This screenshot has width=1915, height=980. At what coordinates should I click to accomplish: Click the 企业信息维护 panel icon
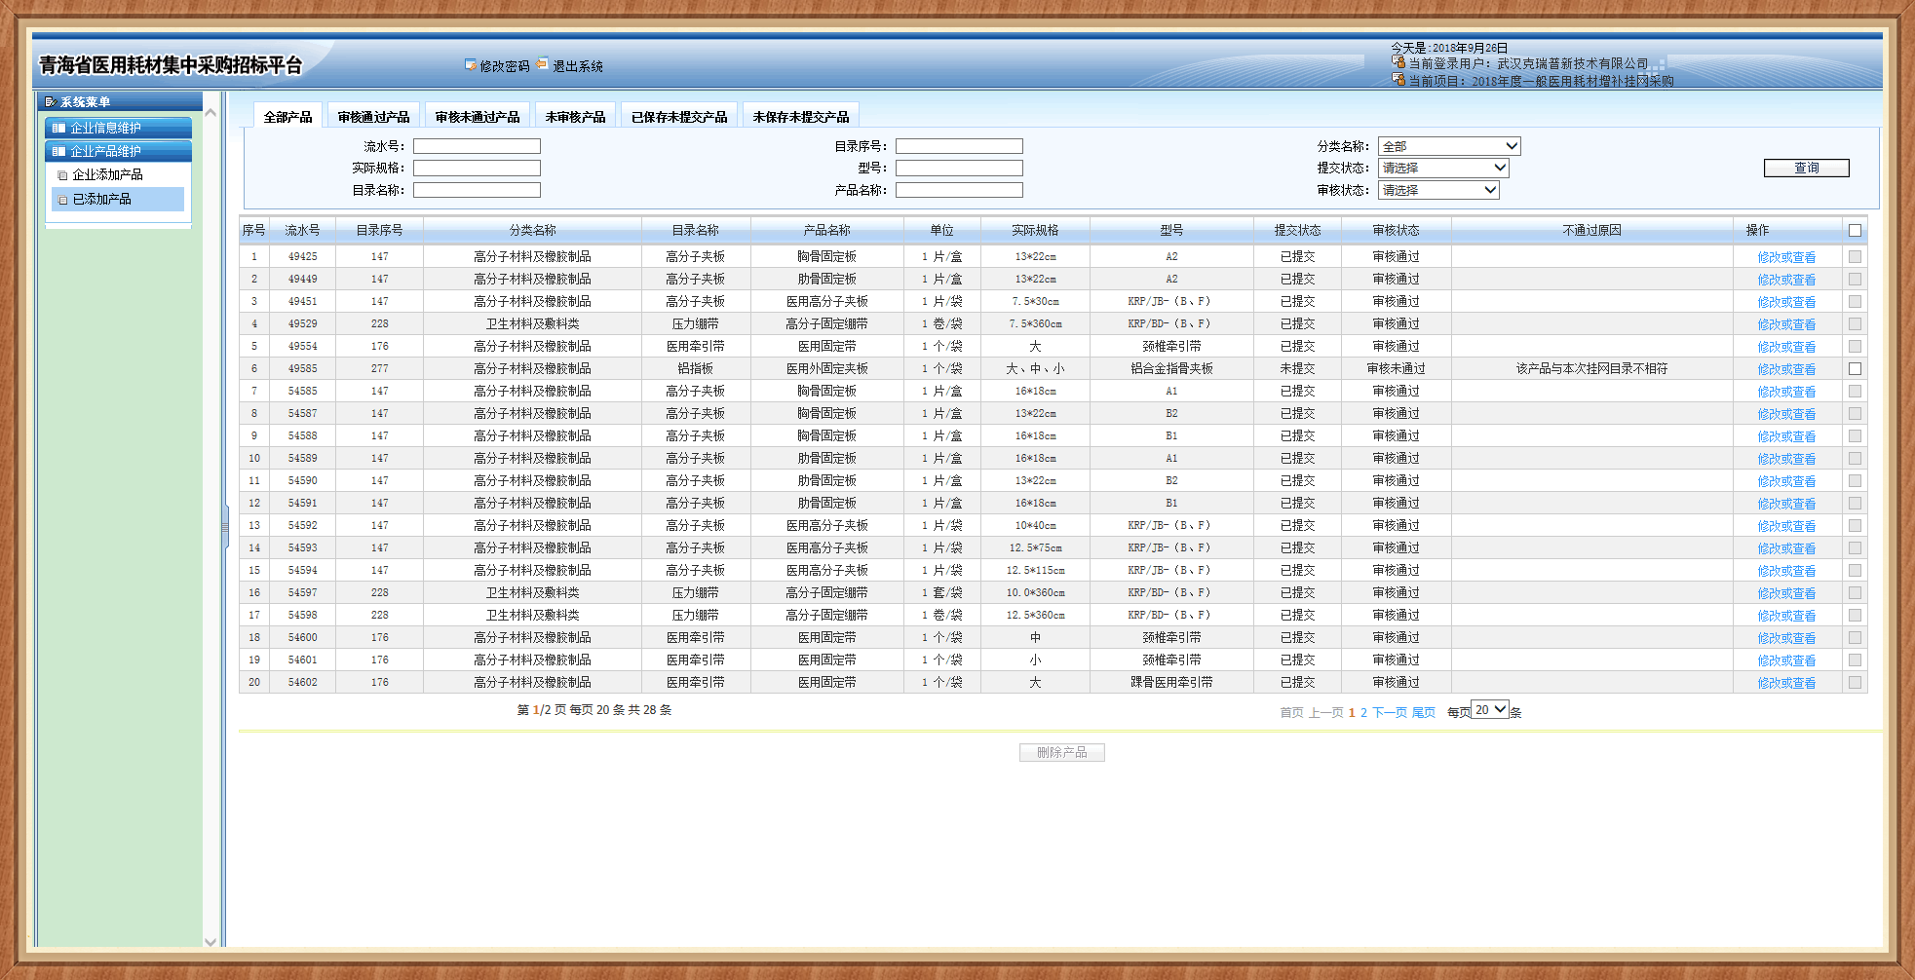coord(59,129)
